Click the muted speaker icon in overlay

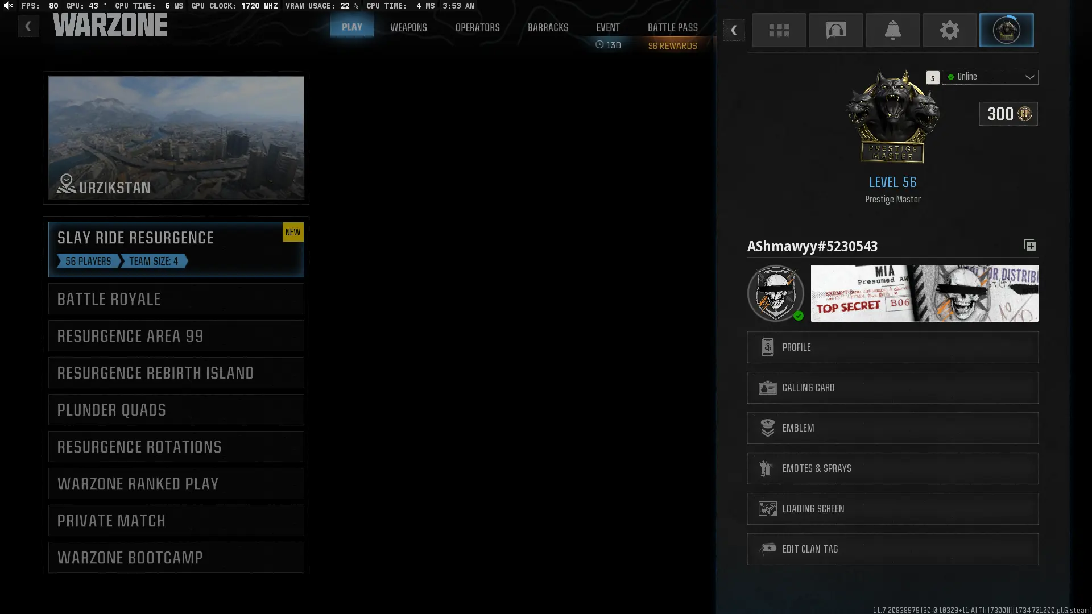8,6
